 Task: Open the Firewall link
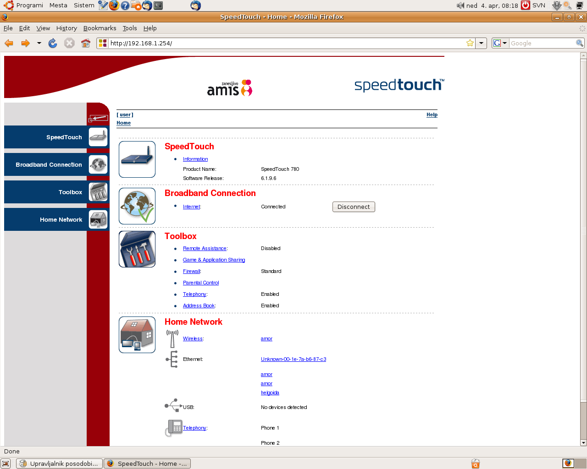point(191,271)
